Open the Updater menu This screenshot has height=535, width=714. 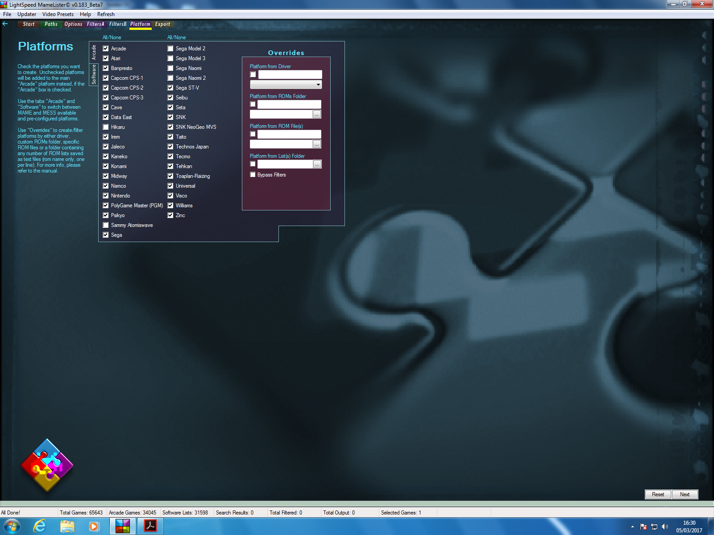pos(27,14)
